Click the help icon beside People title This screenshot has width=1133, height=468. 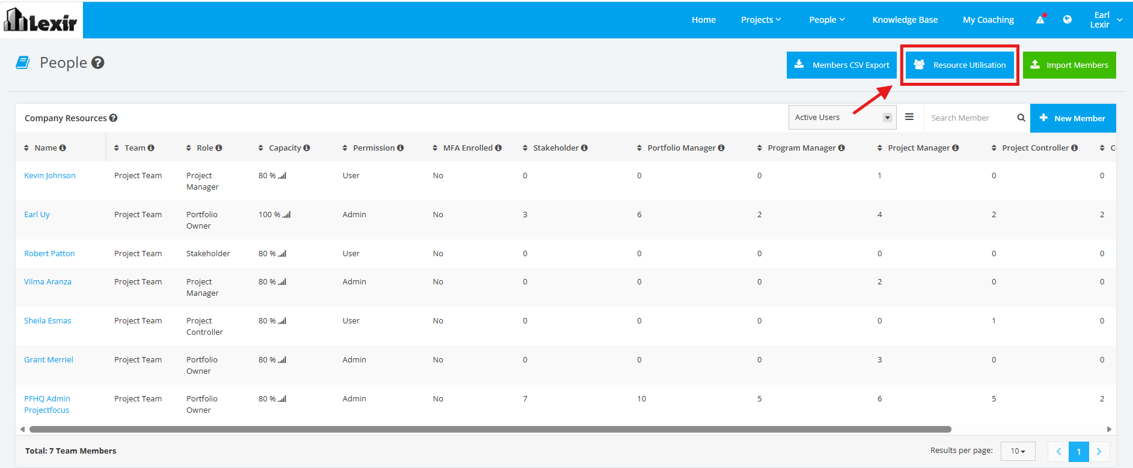coord(98,62)
